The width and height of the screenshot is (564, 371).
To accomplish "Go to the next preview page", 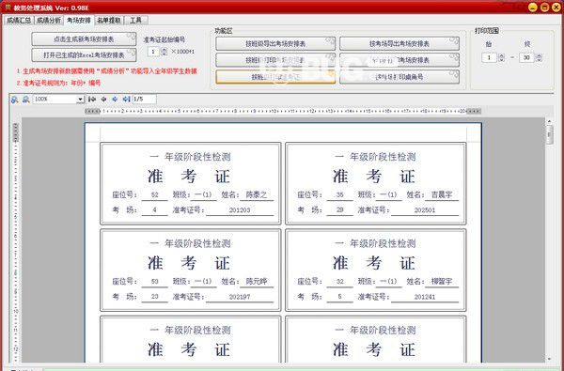I will [x=115, y=99].
